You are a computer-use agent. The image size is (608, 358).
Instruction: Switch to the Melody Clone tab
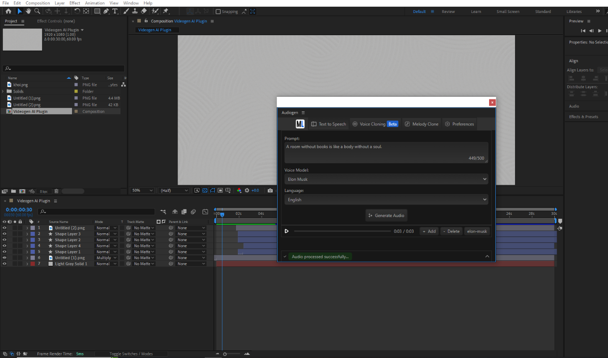[422, 124]
